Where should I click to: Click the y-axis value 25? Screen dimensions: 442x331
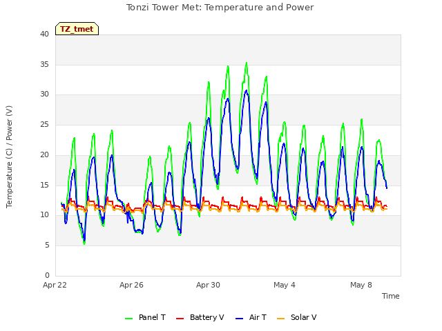[44, 124]
